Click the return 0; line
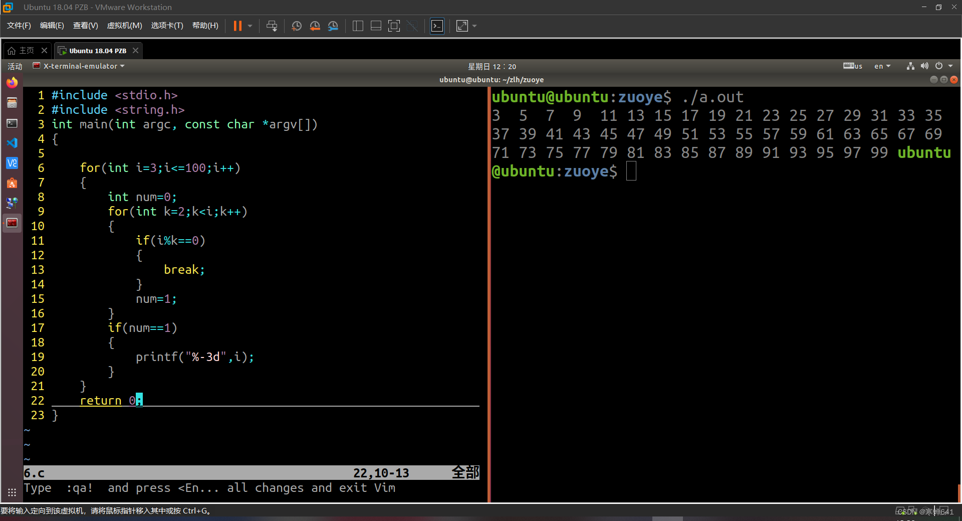Viewport: 962px width, 521px height. pyautogui.click(x=111, y=401)
